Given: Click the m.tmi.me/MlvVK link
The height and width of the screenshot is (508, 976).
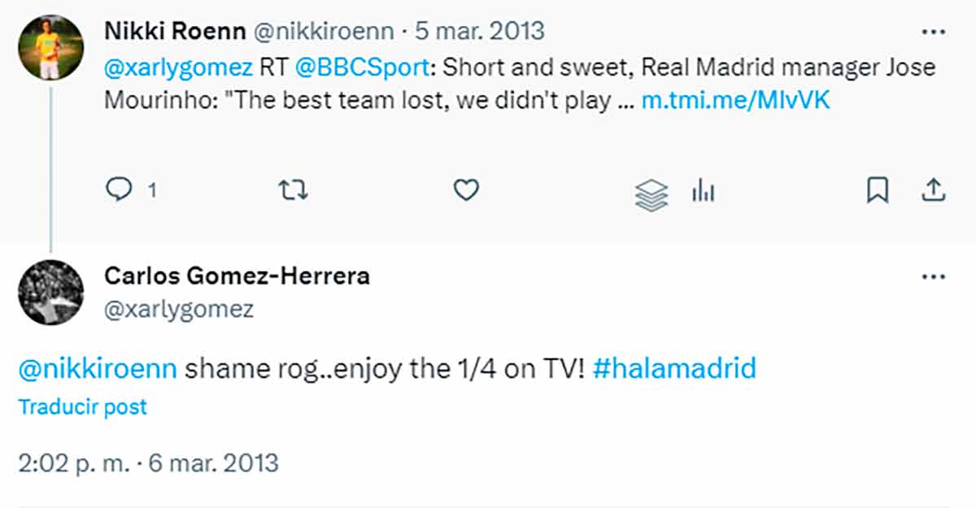Looking at the screenshot, I should click(735, 101).
